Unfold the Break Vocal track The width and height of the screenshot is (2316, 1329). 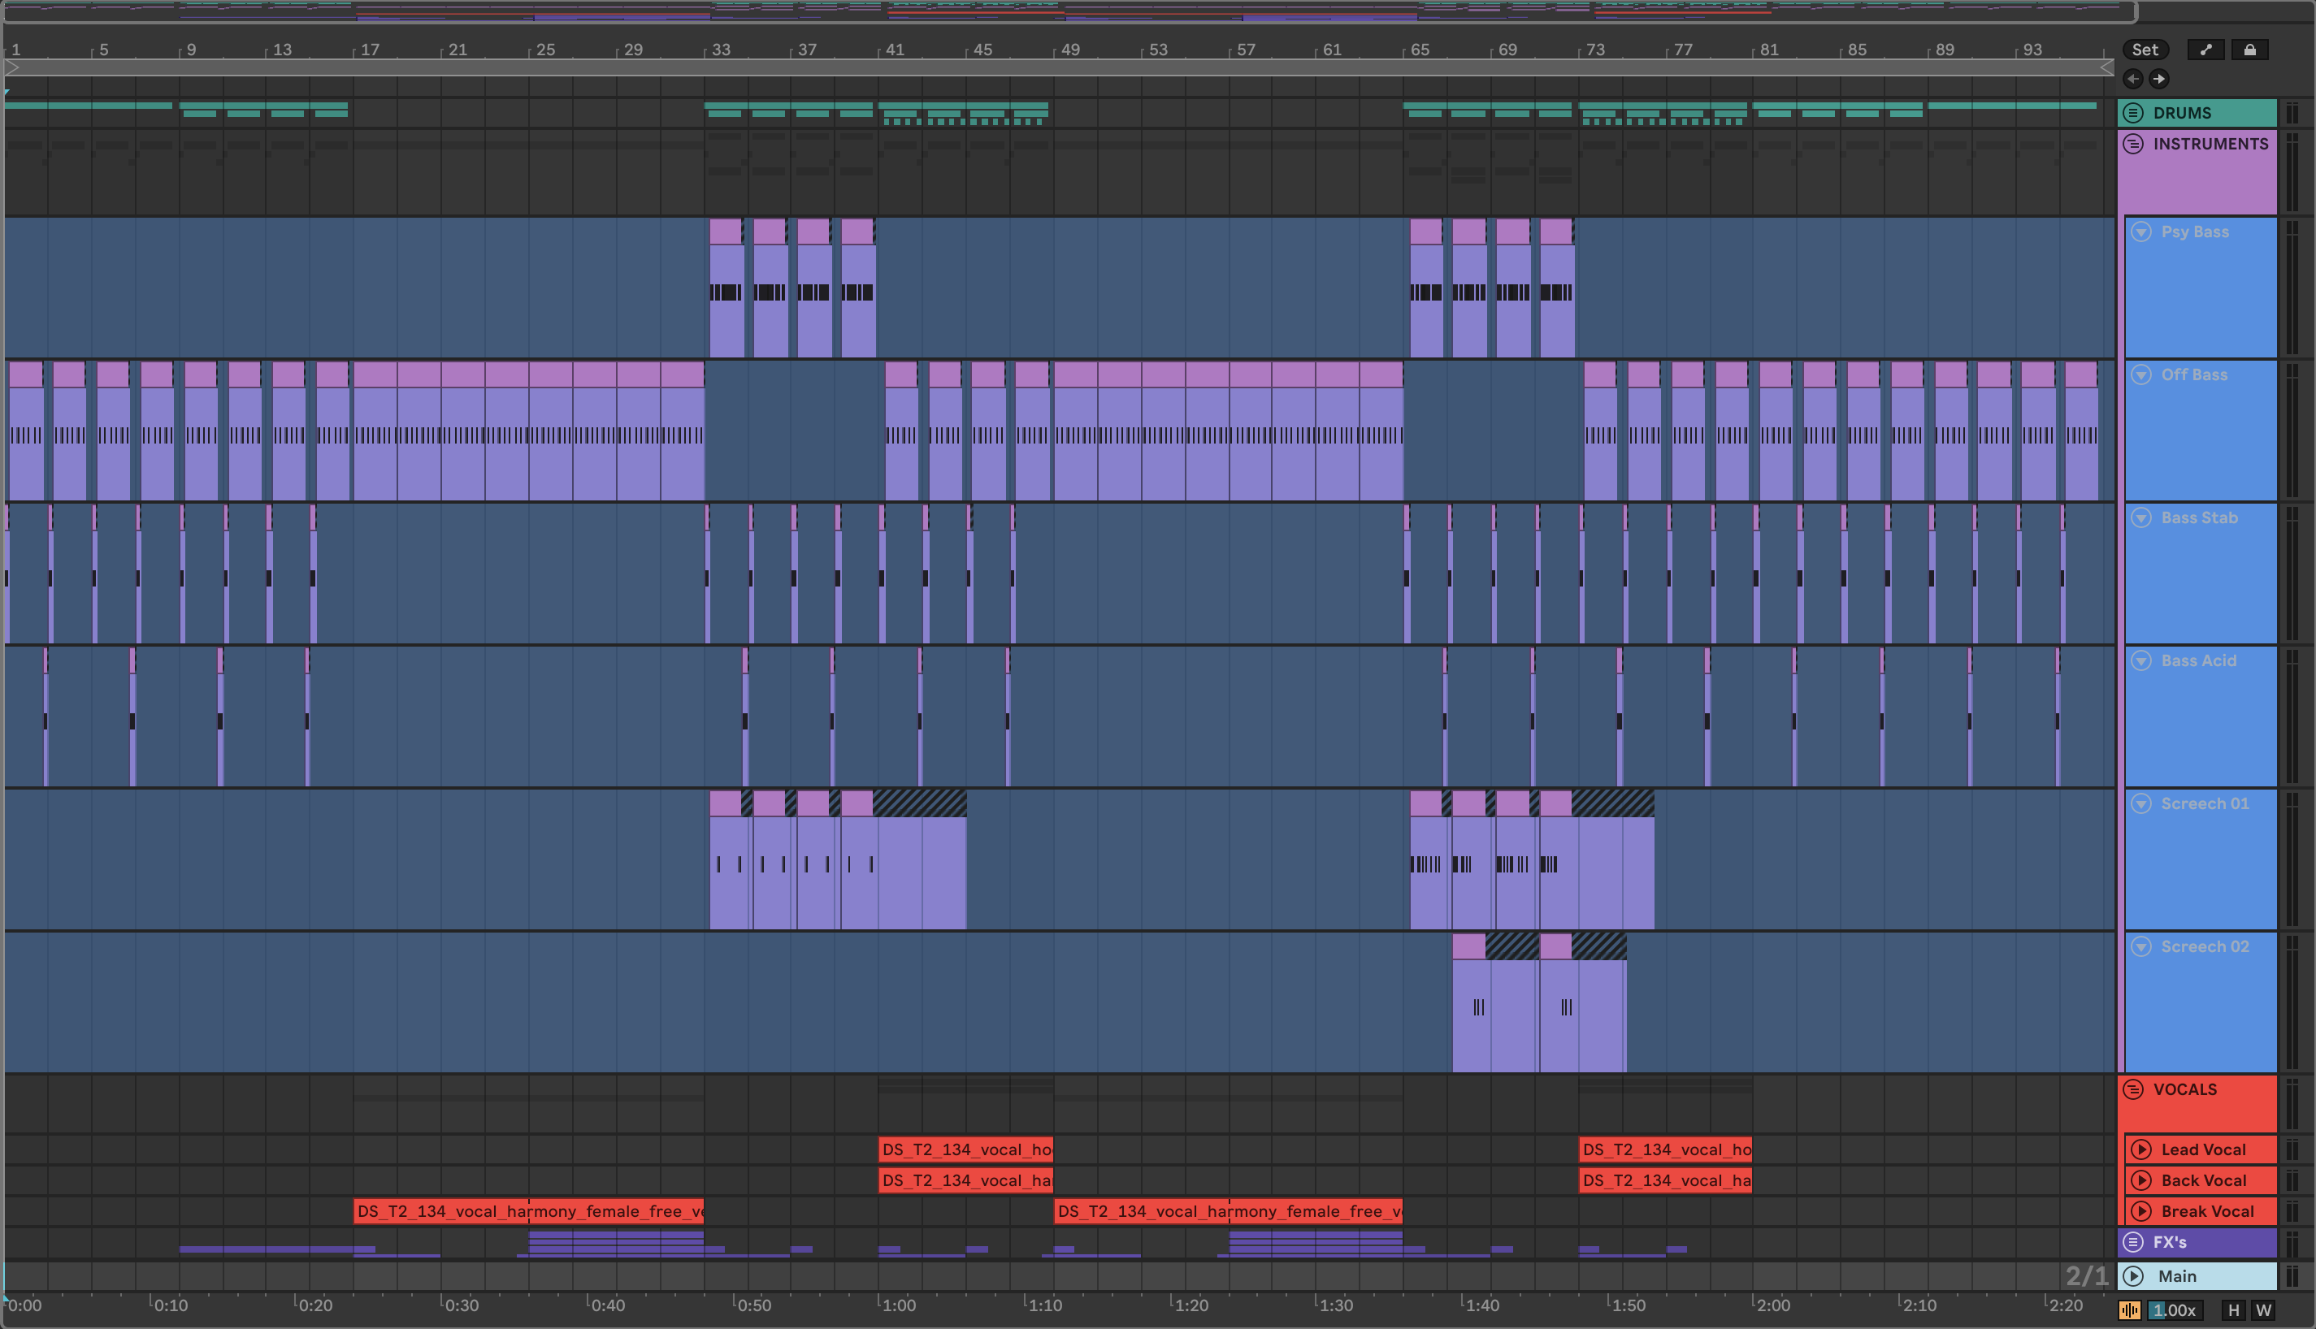pos(2140,1211)
